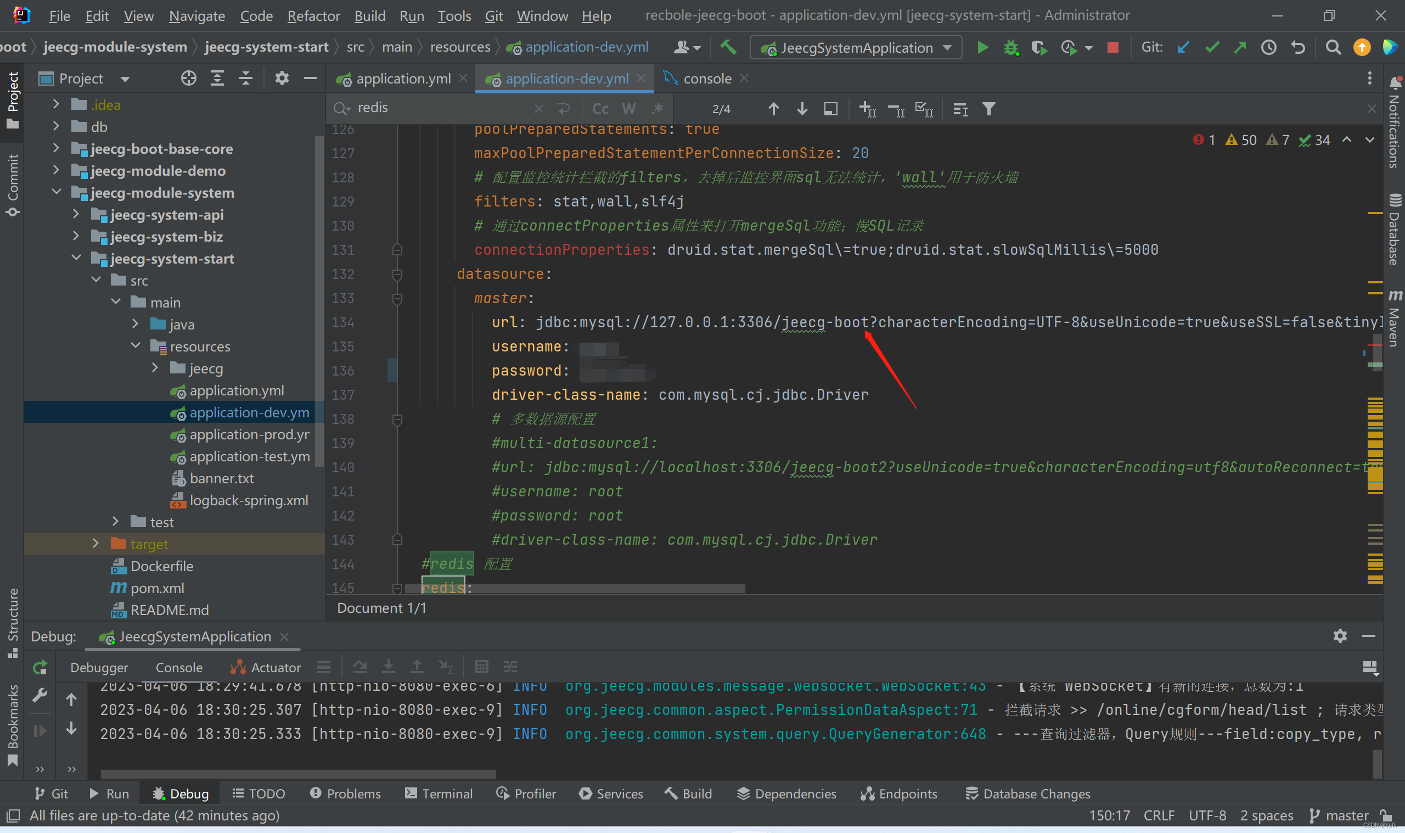Click the green Run button in toolbar

click(982, 48)
